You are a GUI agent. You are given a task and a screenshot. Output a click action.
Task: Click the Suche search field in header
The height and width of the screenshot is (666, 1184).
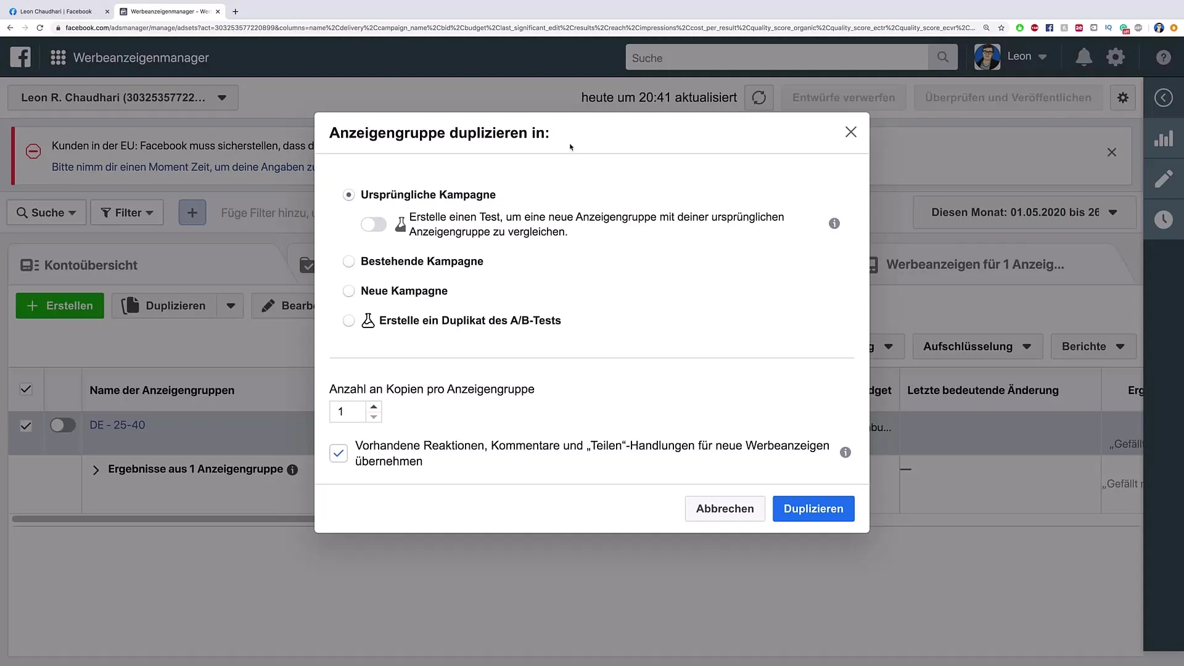click(776, 57)
